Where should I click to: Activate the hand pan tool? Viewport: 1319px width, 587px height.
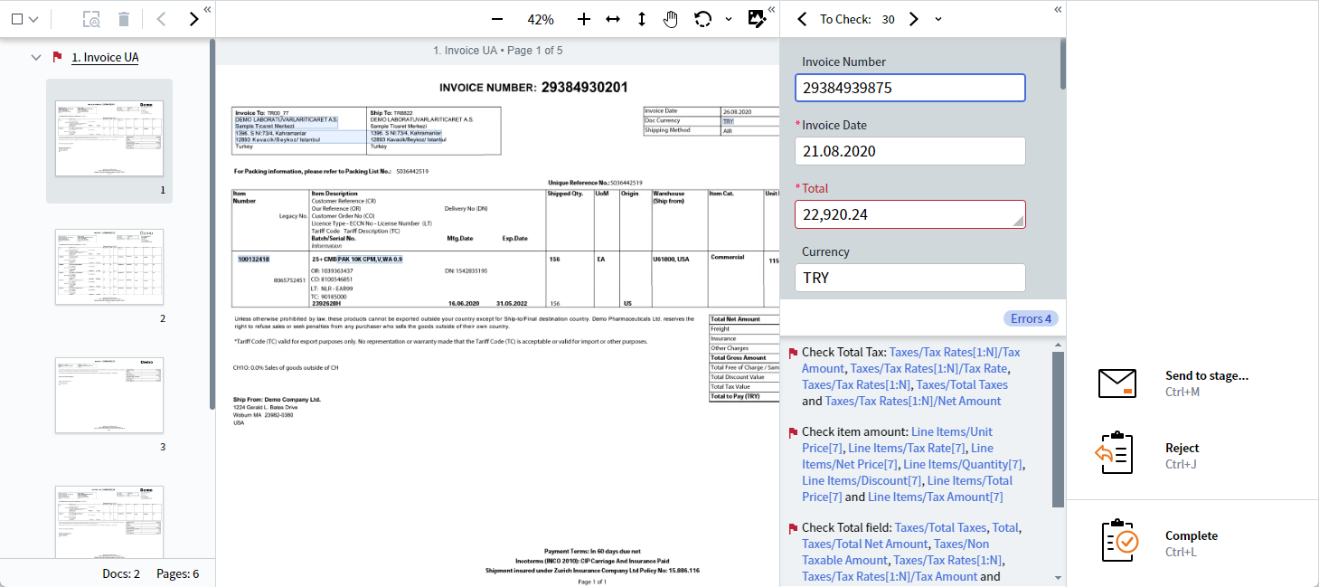[671, 19]
